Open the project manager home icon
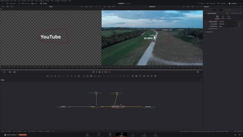The height and width of the screenshot is (137, 243). coord(235,135)
